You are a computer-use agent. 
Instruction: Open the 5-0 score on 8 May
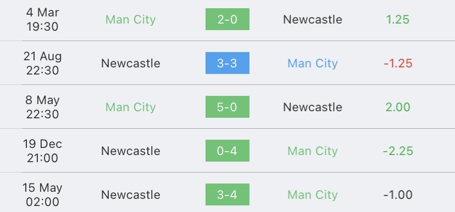click(x=227, y=107)
